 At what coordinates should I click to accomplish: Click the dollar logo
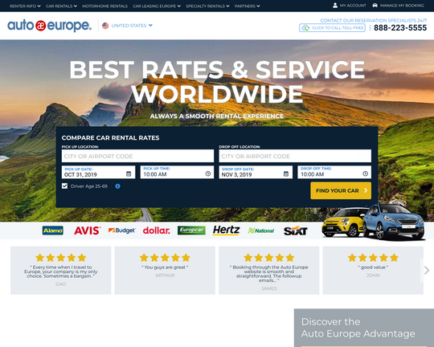coord(157,231)
